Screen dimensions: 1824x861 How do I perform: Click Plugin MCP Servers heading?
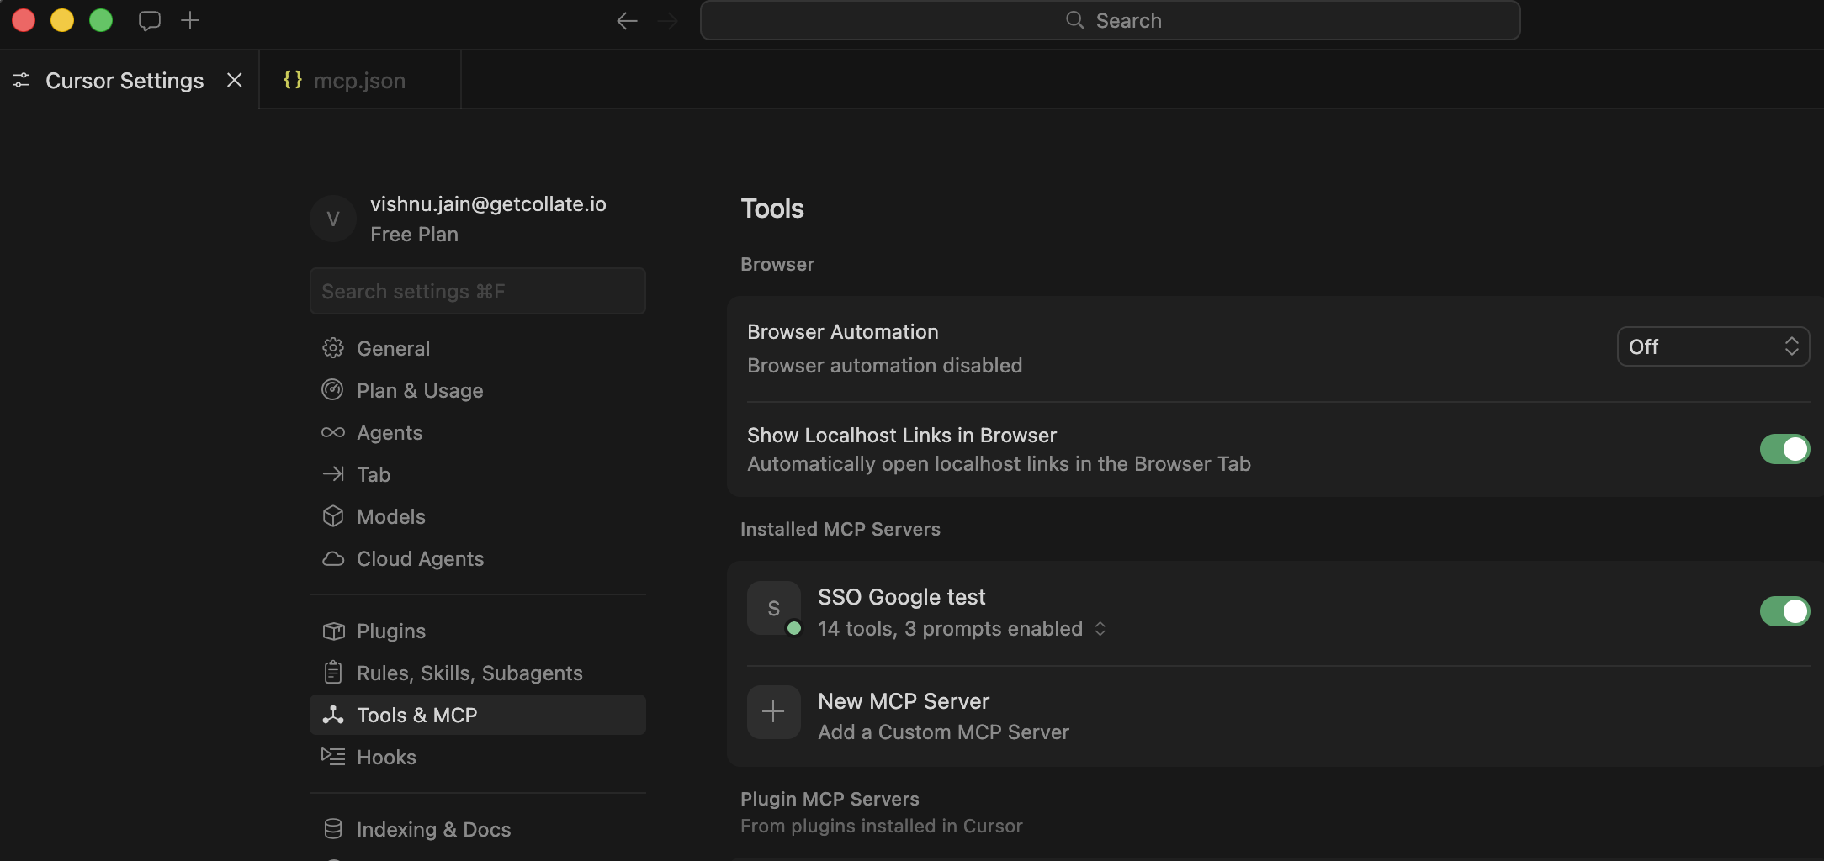(830, 799)
